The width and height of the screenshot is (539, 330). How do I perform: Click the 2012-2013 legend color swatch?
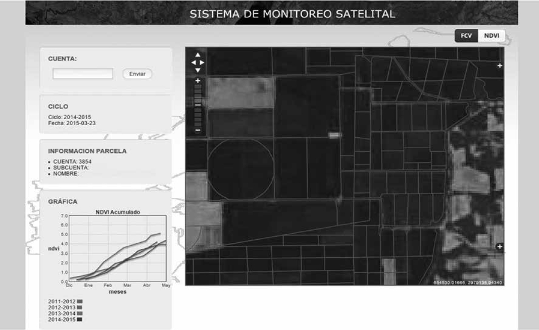pos(79,307)
